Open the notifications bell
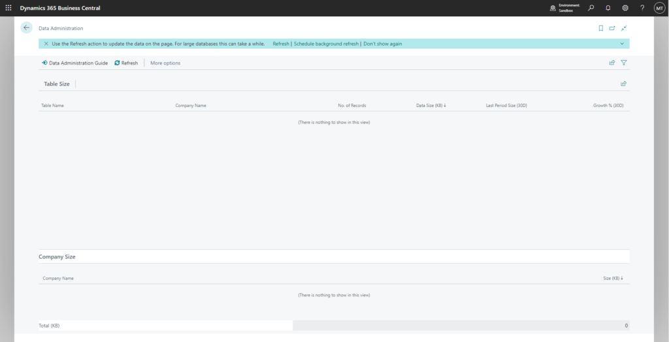This screenshot has height=342, width=669. (608, 8)
